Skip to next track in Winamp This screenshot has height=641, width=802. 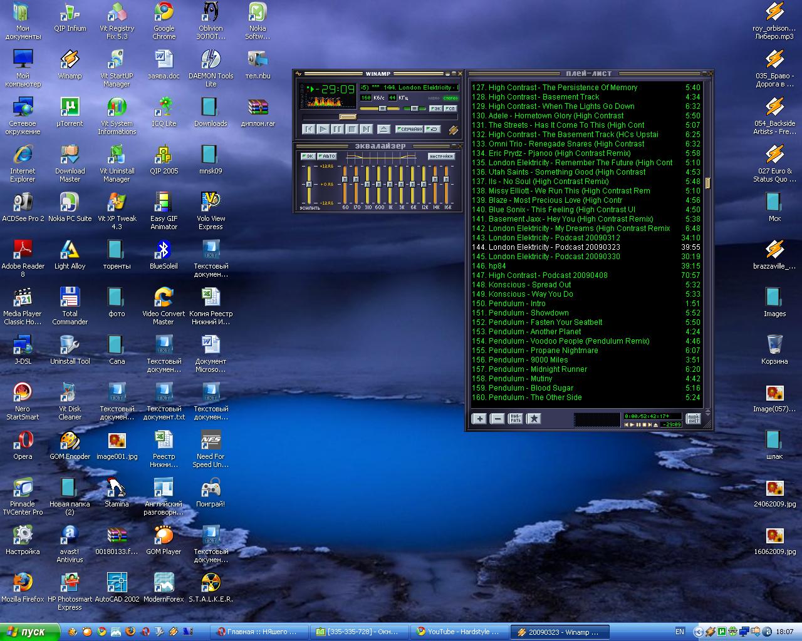[x=367, y=130]
